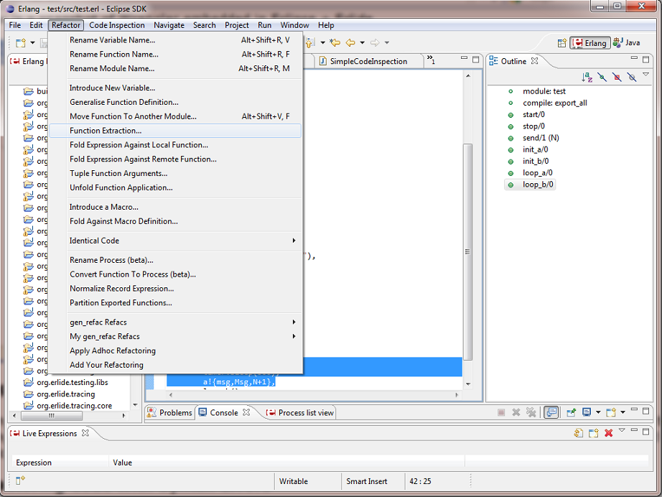Select module: test in Outline
Viewport: 662px width, 497px height.
(x=544, y=91)
